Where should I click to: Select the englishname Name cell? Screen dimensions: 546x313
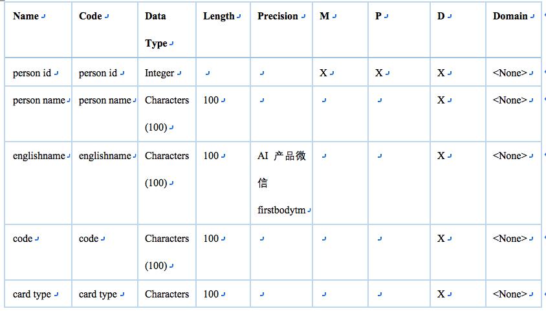coord(38,183)
